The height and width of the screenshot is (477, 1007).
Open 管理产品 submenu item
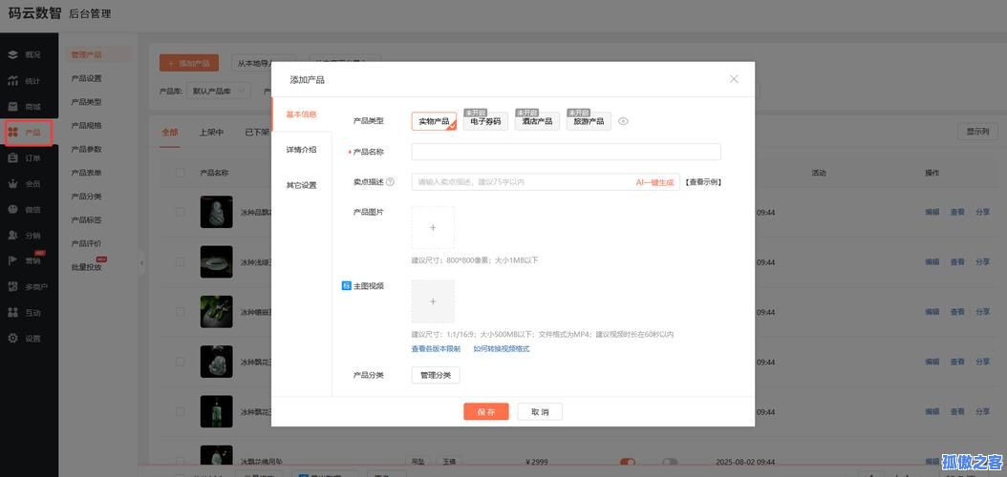pos(87,54)
